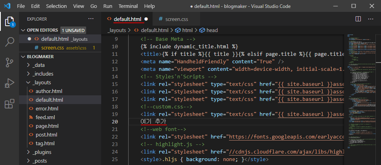Expand the _posts folder
Image resolution: width=381 pixels, height=165 pixels.
29,161
